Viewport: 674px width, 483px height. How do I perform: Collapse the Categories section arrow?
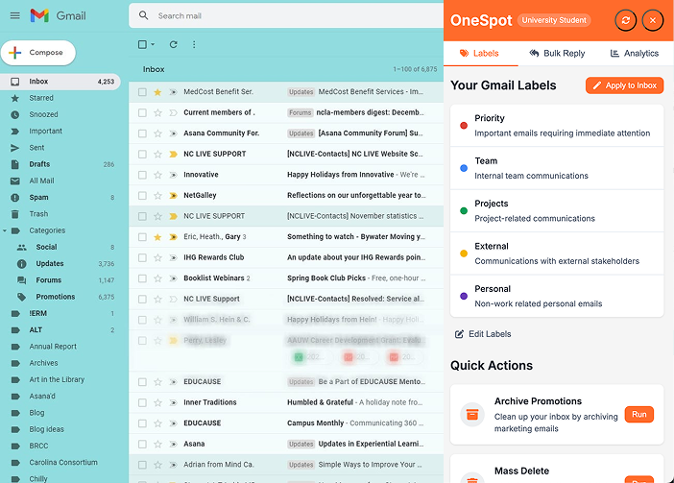(x=5, y=230)
